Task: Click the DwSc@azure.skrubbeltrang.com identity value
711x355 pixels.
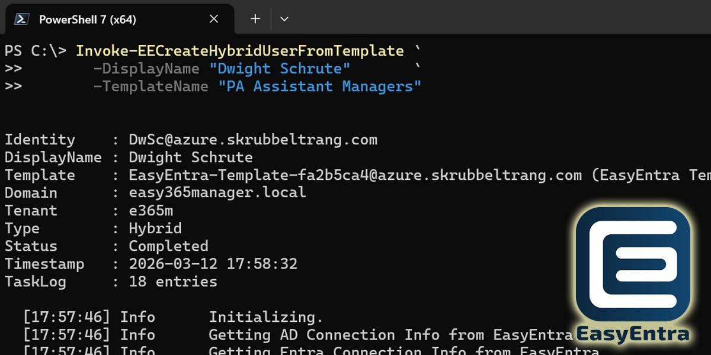Action: point(253,140)
